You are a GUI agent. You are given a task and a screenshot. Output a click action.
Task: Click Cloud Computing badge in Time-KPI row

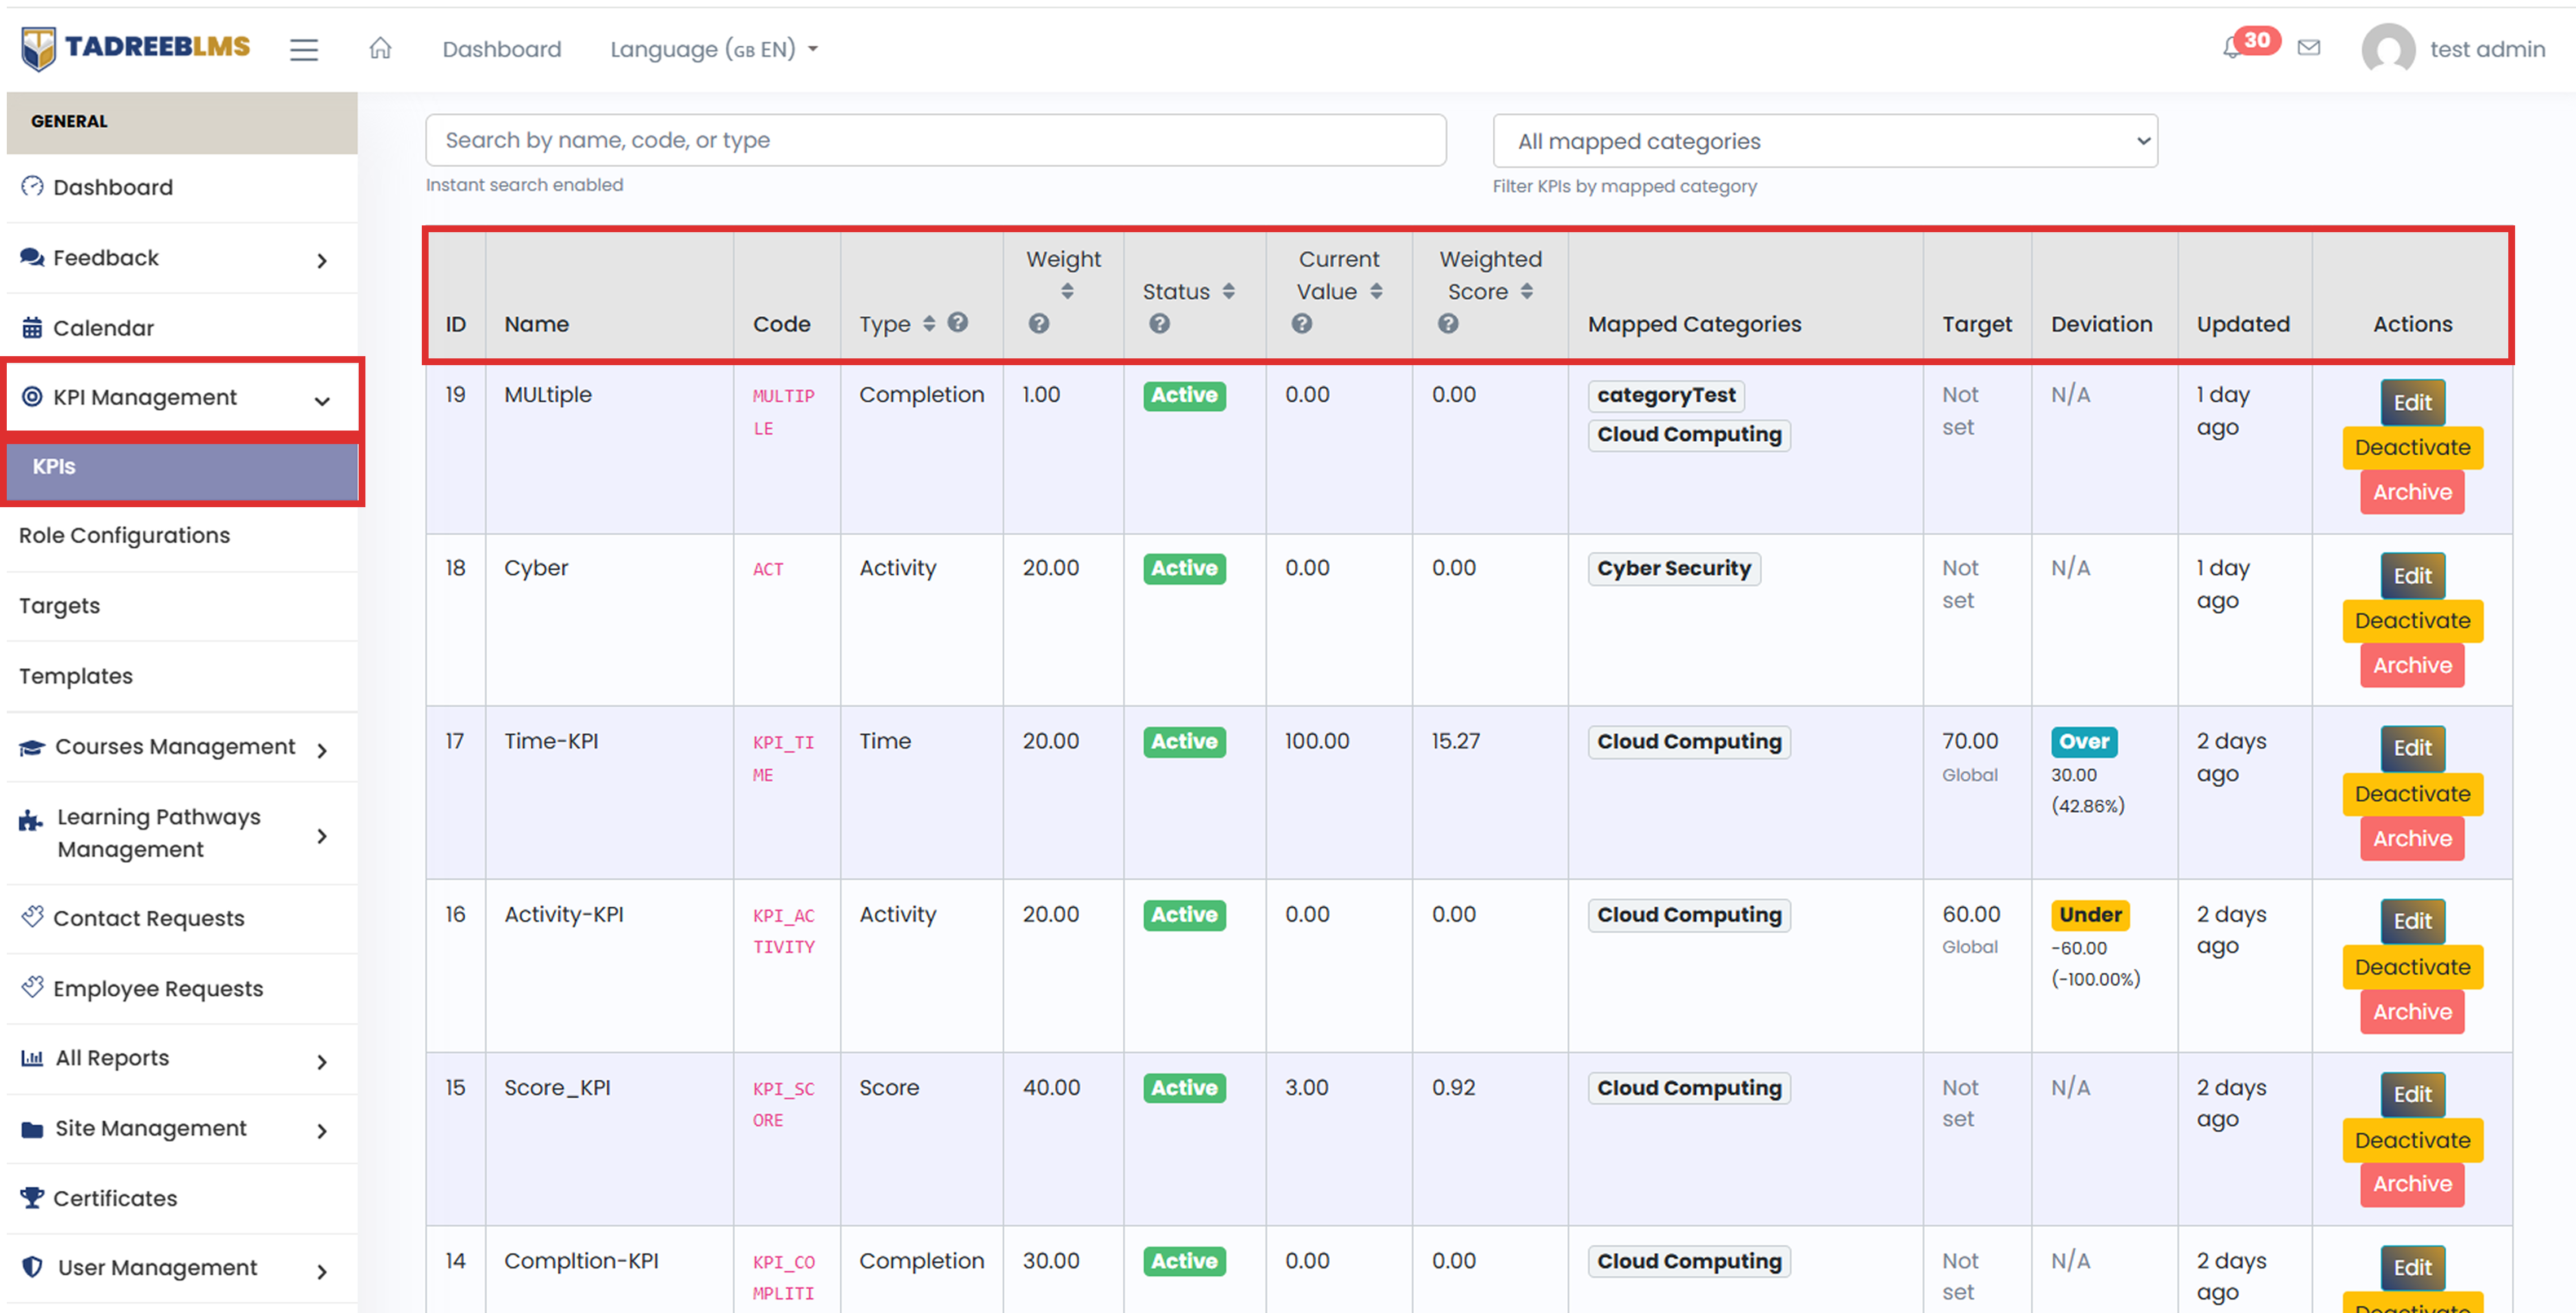[x=1689, y=742]
